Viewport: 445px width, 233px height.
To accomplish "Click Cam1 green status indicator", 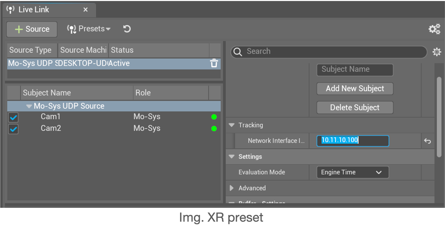I will tap(214, 117).
